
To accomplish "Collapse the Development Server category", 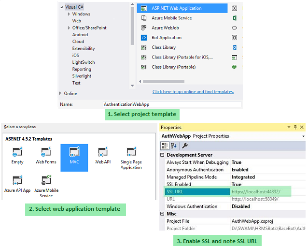I will coord(162,155).
